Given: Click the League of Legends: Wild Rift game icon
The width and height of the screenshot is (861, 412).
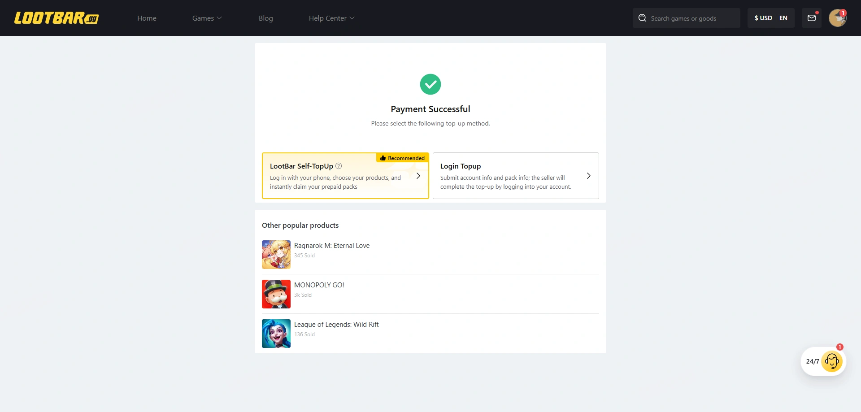Looking at the screenshot, I should [x=276, y=333].
